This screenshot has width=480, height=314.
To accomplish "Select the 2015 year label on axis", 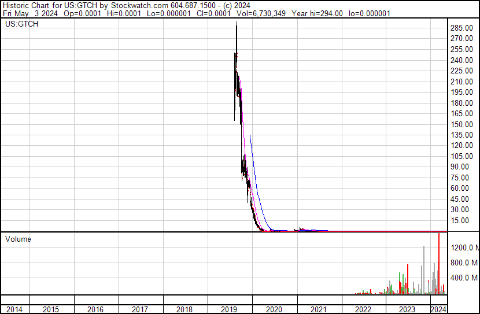I will click(51, 309).
